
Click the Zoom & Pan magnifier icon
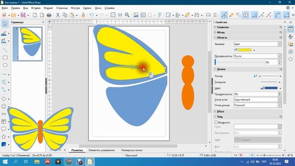[127, 15]
